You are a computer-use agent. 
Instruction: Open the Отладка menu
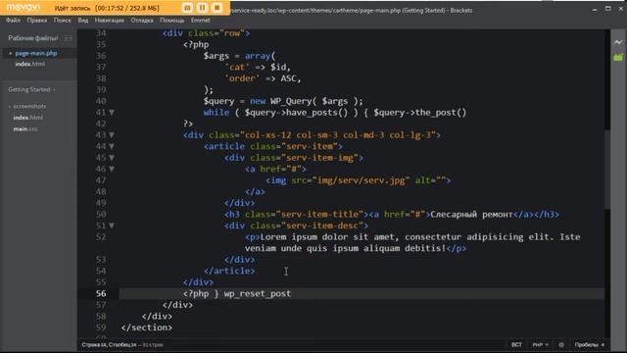pos(141,20)
